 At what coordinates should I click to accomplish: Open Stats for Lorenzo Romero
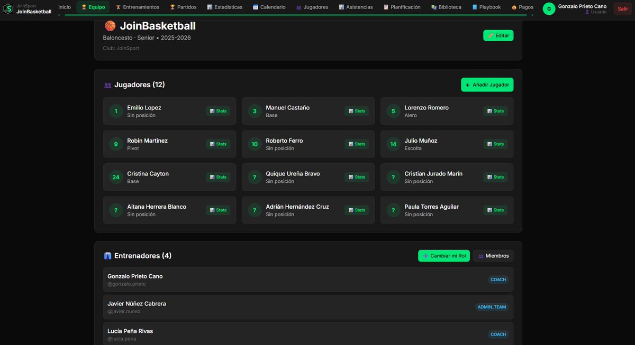pyautogui.click(x=495, y=111)
